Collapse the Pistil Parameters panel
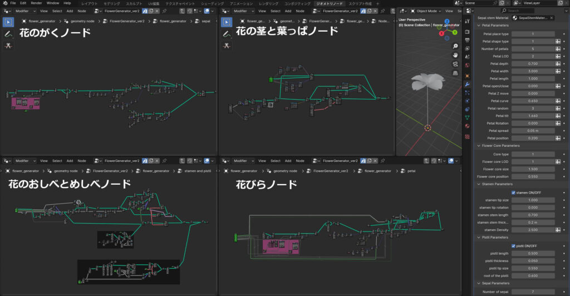 (x=479, y=238)
